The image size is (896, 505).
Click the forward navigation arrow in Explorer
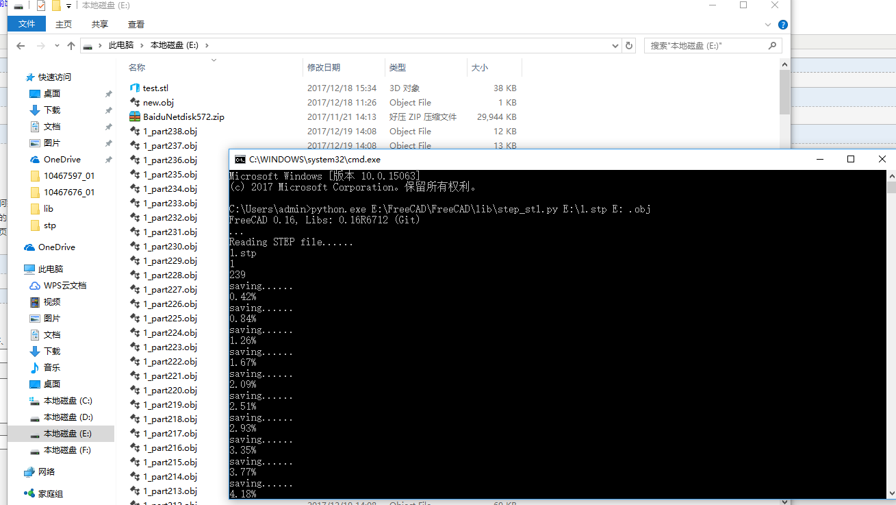click(x=40, y=46)
